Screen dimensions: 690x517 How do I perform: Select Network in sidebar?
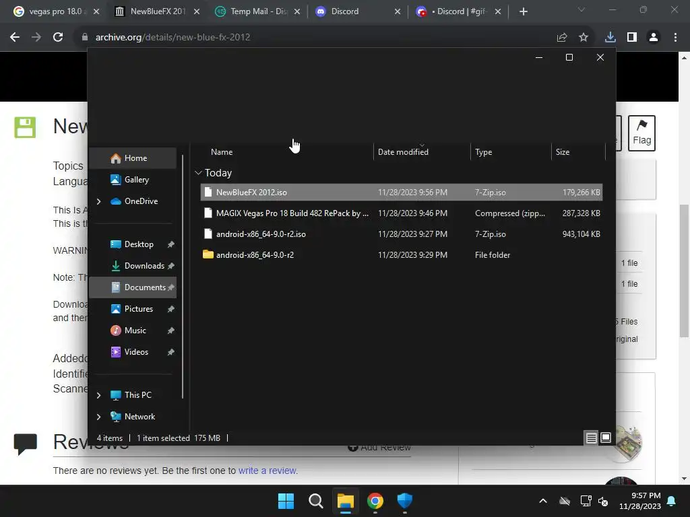(x=139, y=417)
